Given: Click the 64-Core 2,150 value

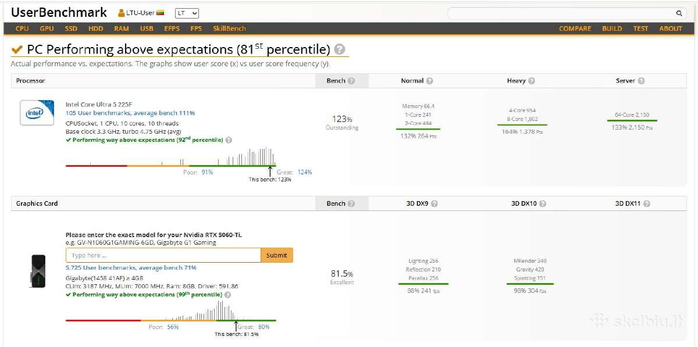Looking at the screenshot, I should [632, 115].
